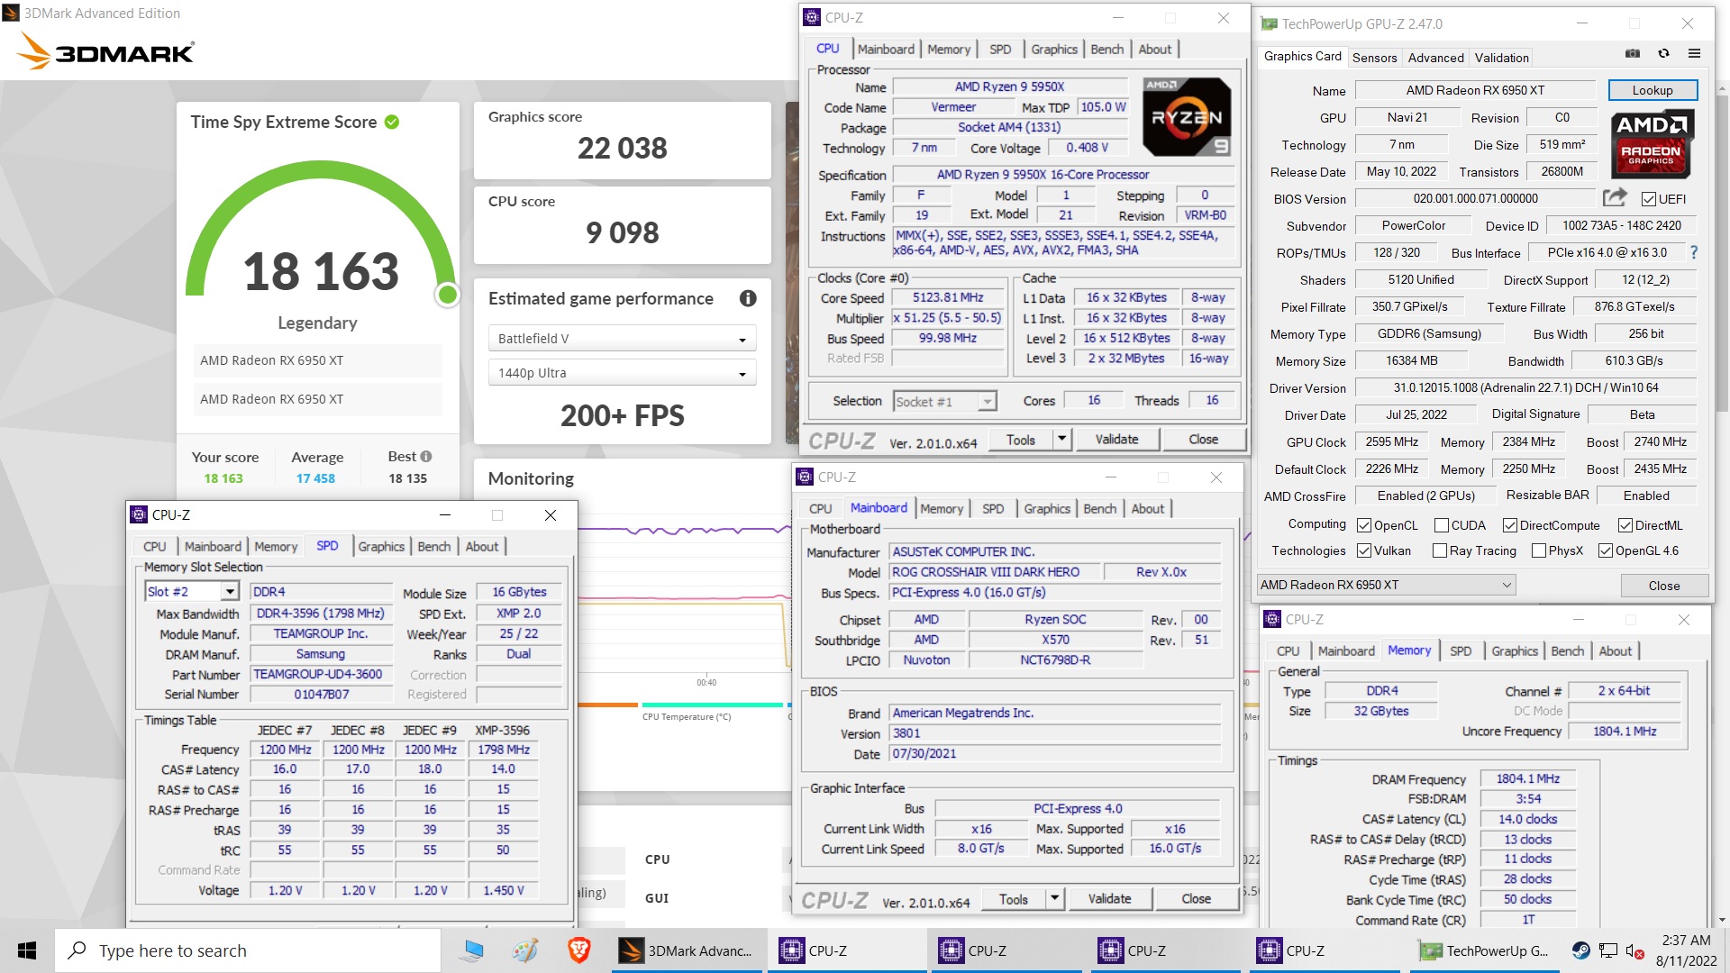
Task: Open the GPU-Z hamburger menu
Action: (x=1694, y=54)
